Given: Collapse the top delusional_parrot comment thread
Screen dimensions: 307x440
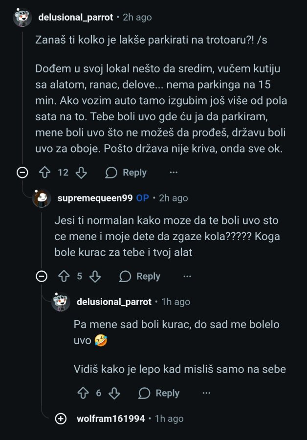Looking at the screenshot, I should [22, 173].
